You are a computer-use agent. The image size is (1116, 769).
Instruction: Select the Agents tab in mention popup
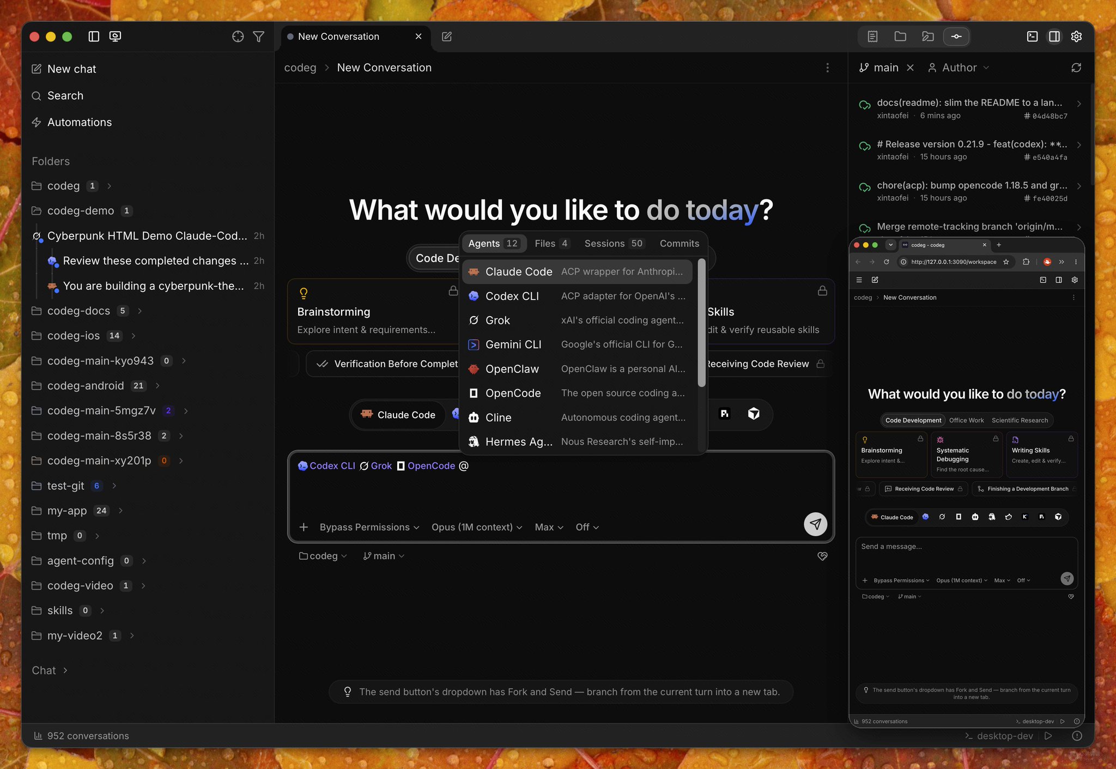(x=494, y=244)
